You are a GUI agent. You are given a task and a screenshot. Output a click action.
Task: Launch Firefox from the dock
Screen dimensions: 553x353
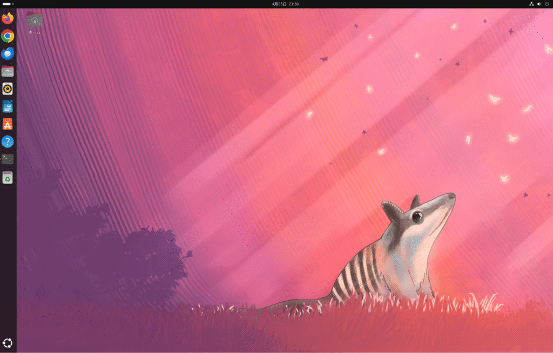(x=8, y=19)
